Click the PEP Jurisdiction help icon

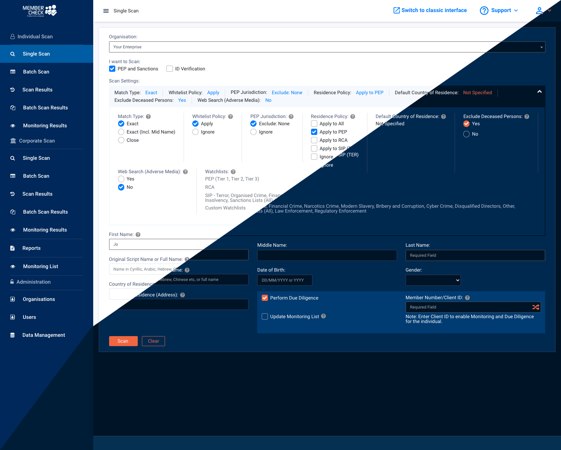point(291,117)
